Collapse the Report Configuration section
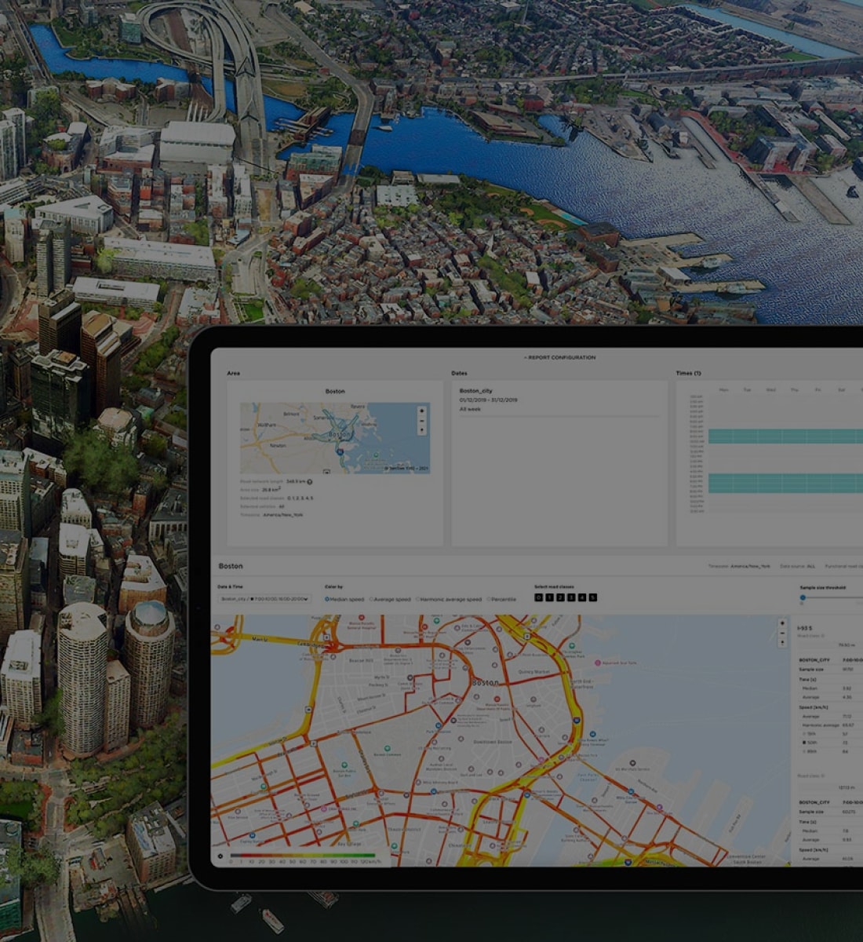This screenshot has width=863, height=942. click(559, 358)
